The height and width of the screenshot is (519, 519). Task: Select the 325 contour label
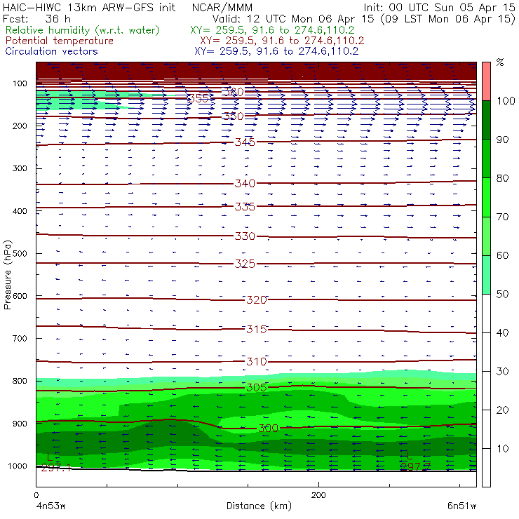(x=245, y=264)
